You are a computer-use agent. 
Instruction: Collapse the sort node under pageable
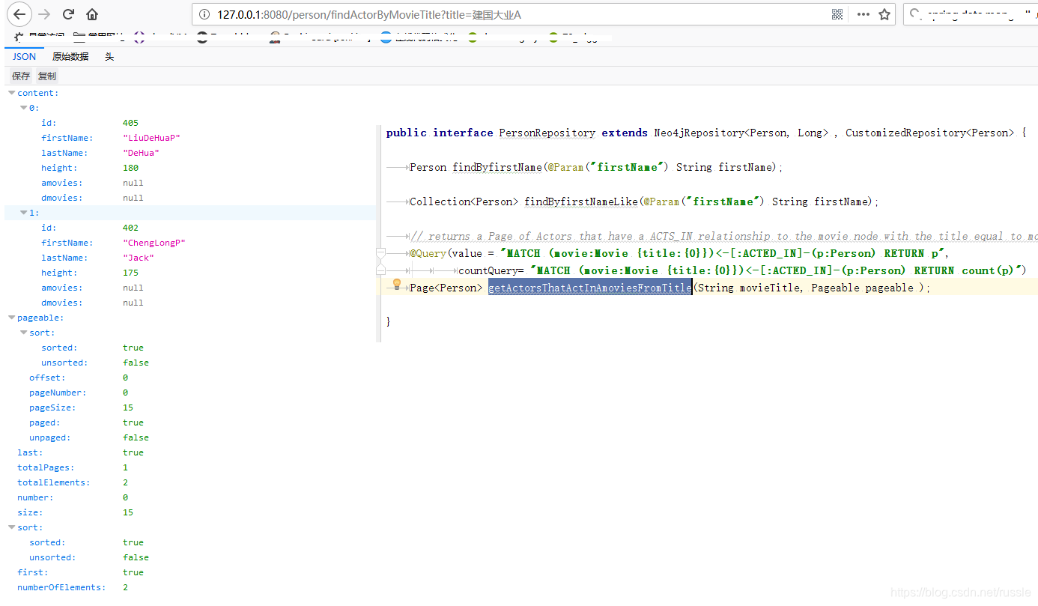point(23,333)
